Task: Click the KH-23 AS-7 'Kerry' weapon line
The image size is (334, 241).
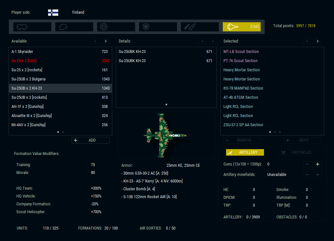Action: (152, 181)
